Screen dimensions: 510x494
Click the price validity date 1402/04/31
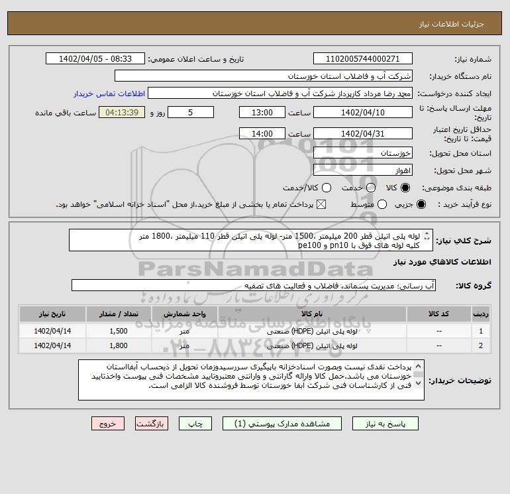point(363,134)
